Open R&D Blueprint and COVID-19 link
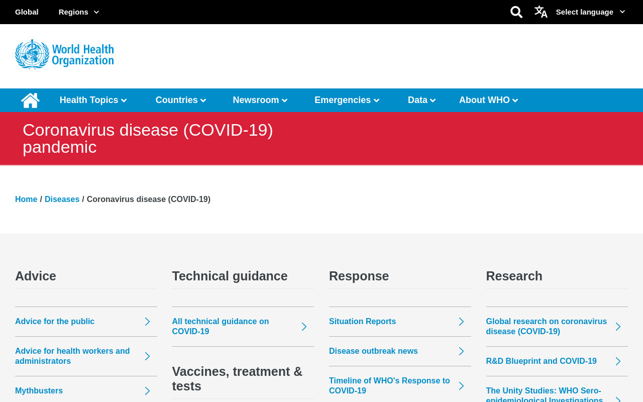The width and height of the screenshot is (643, 402). (x=542, y=361)
